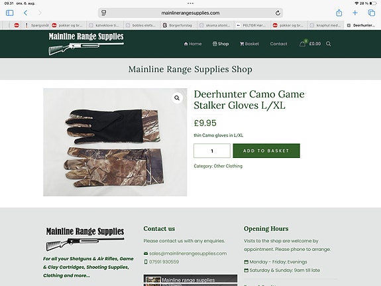The image size is (381, 286).
Task: Switch to the bobles elefa... tab
Action: (x=141, y=25)
